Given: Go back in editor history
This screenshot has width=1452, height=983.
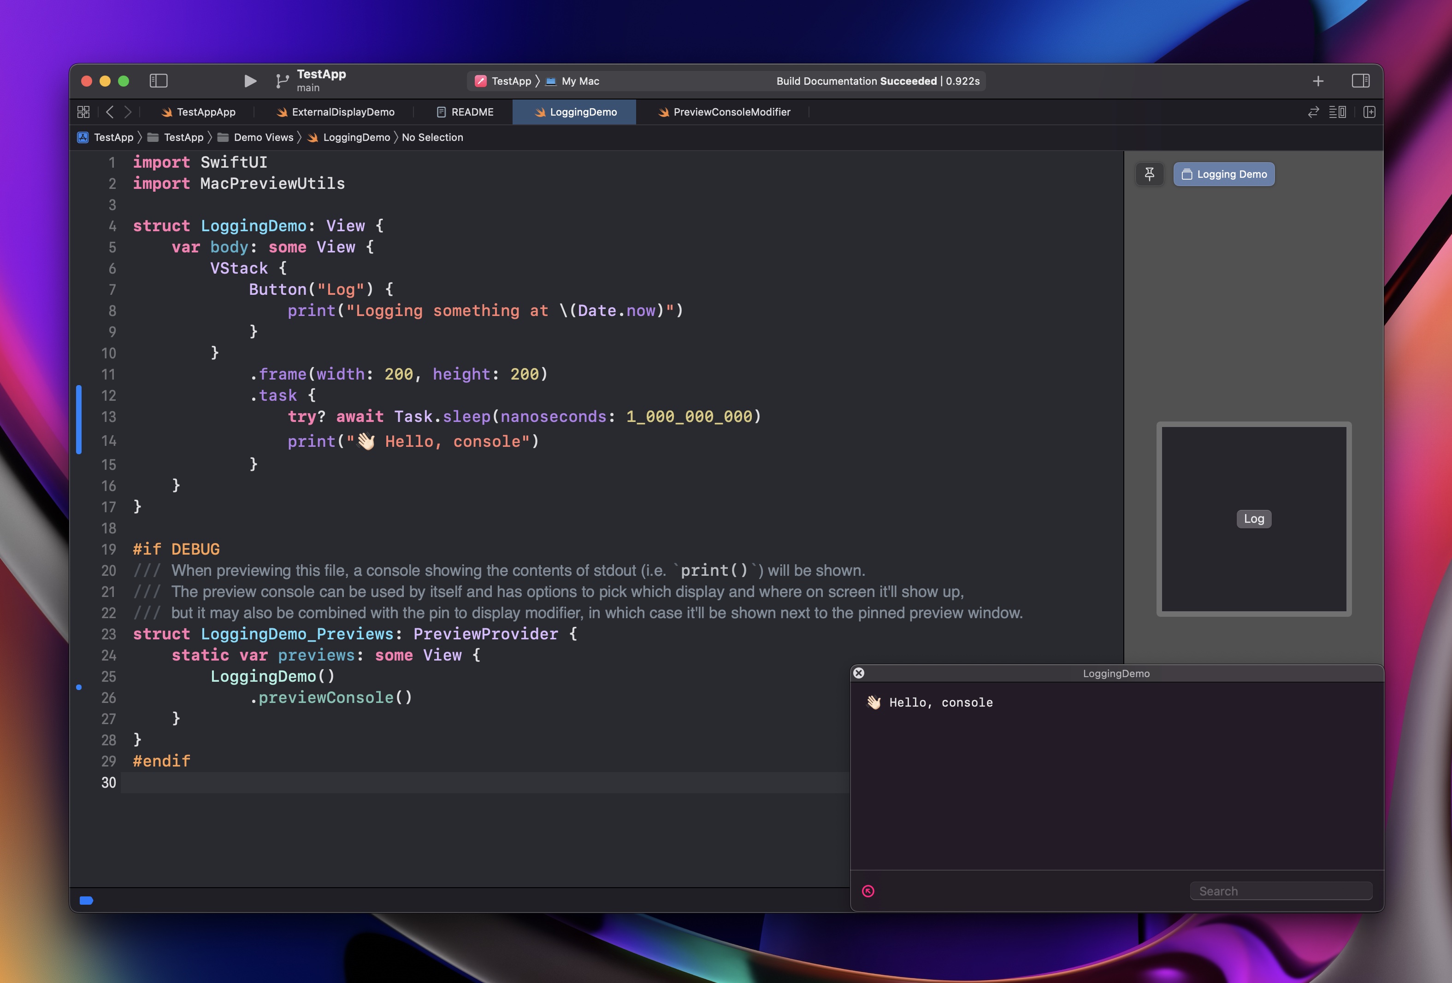Looking at the screenshot, I should pyautogui.click(x=110, y=112).
